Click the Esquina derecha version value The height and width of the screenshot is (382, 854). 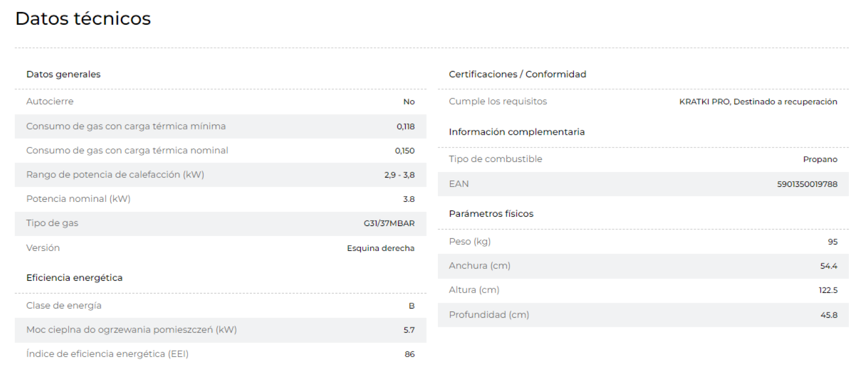(380, 248)
